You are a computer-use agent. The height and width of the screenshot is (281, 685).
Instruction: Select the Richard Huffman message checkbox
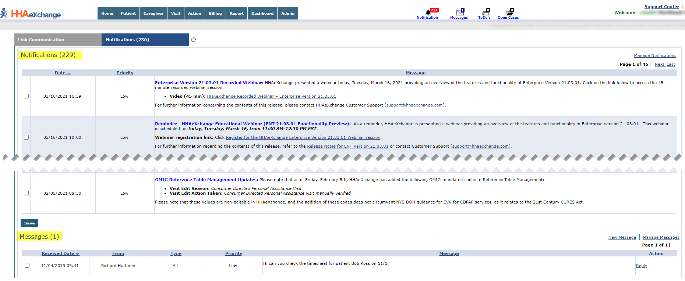click(27, 266)
